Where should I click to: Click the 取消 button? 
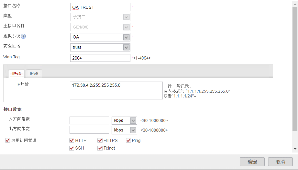pos(280,162)
